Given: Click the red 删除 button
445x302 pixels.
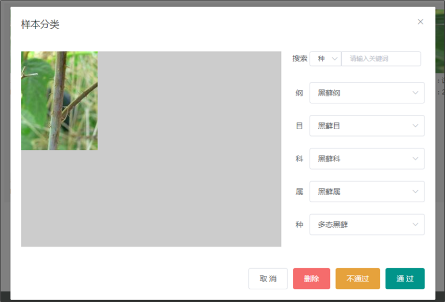Looking at the screenshot, I should [311, 278].
